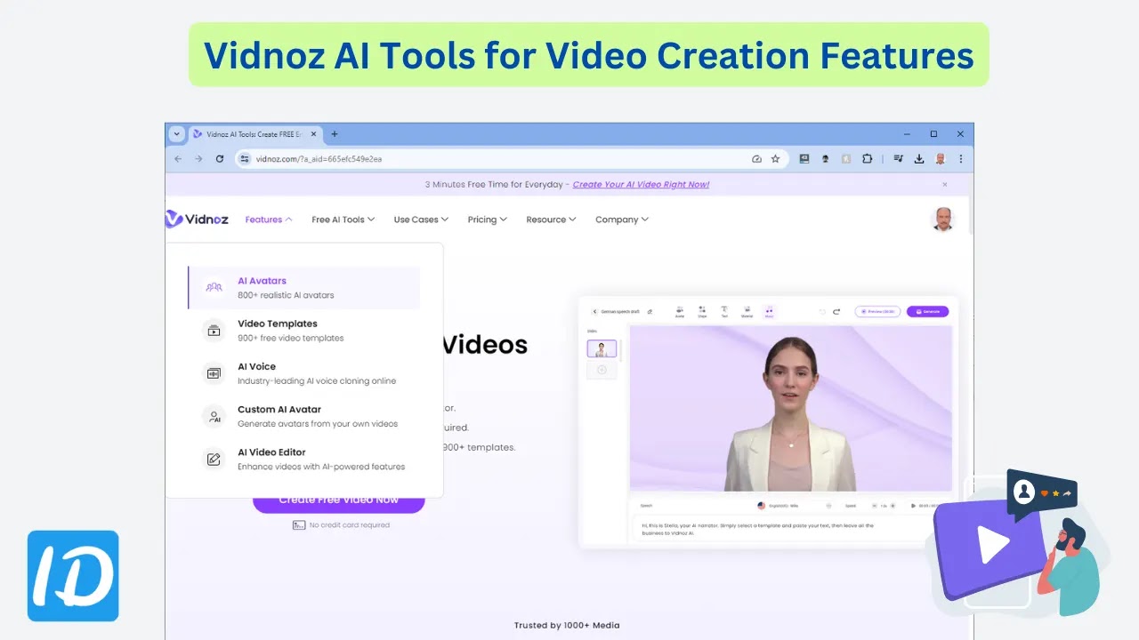Bookmark this page with the star icon

775,159
